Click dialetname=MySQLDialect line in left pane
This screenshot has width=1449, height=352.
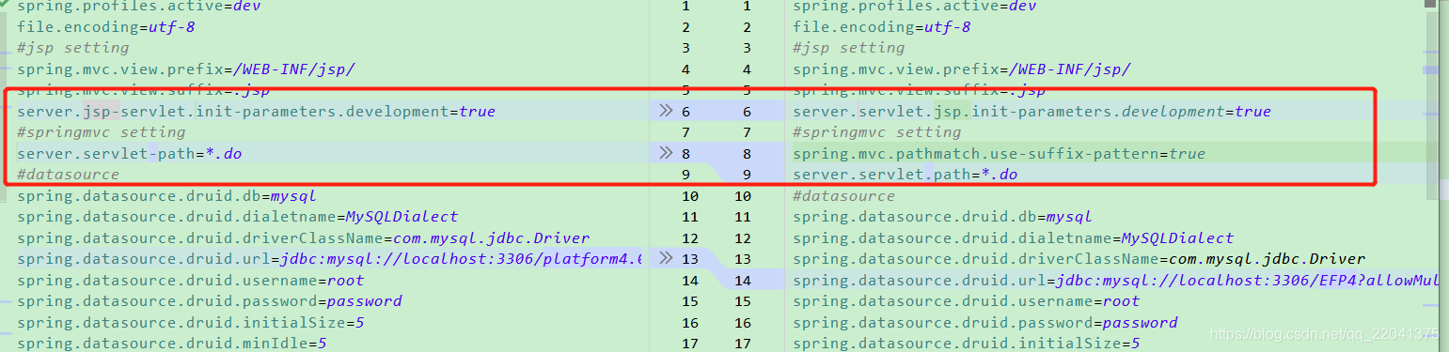click(x=237, y=217)
